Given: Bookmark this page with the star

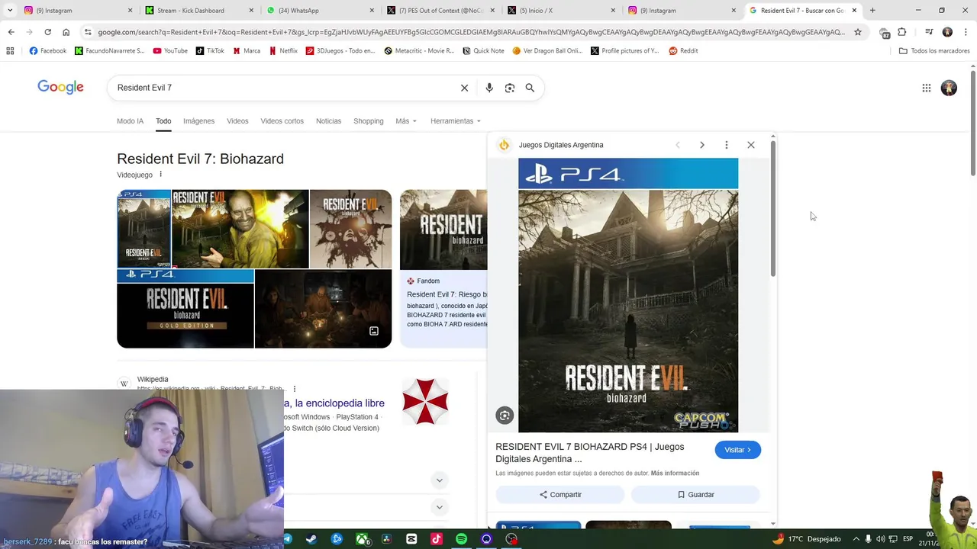Looking at the screenshot, I should (x=858, y=32).
